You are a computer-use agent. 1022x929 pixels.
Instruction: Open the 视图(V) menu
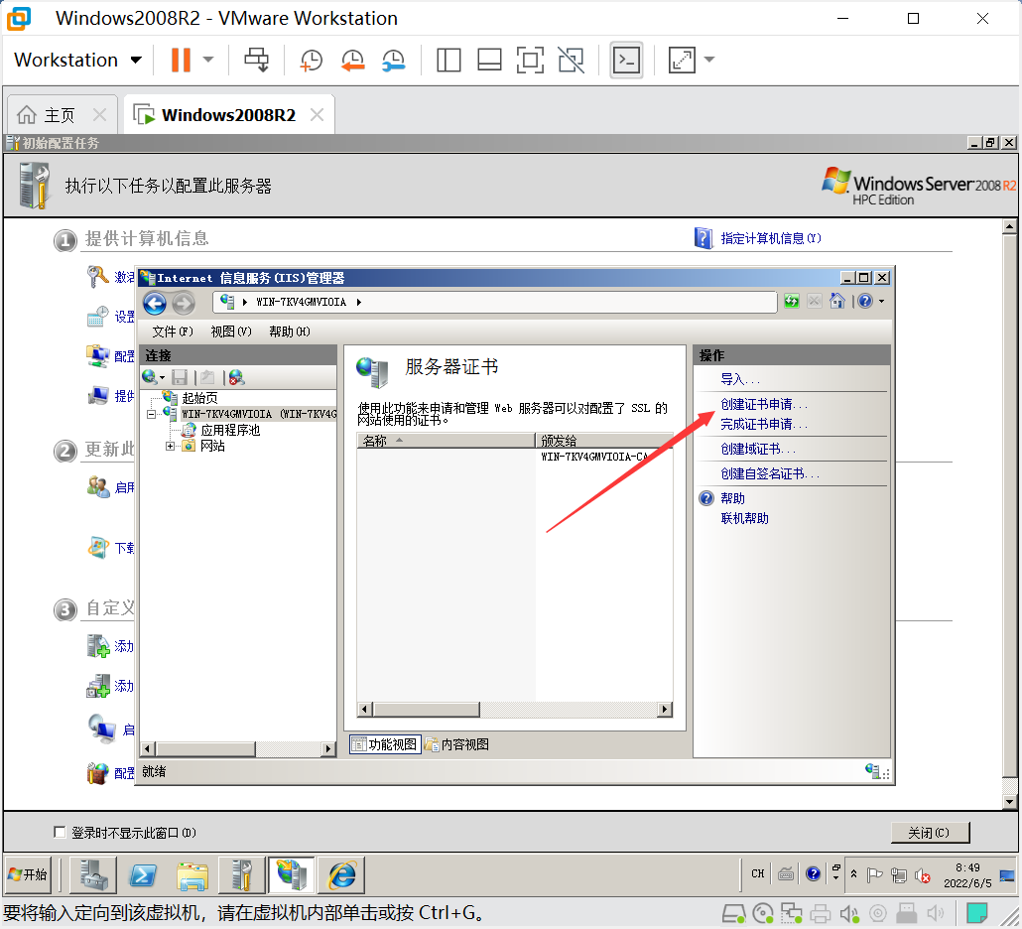tap(231, 332)
